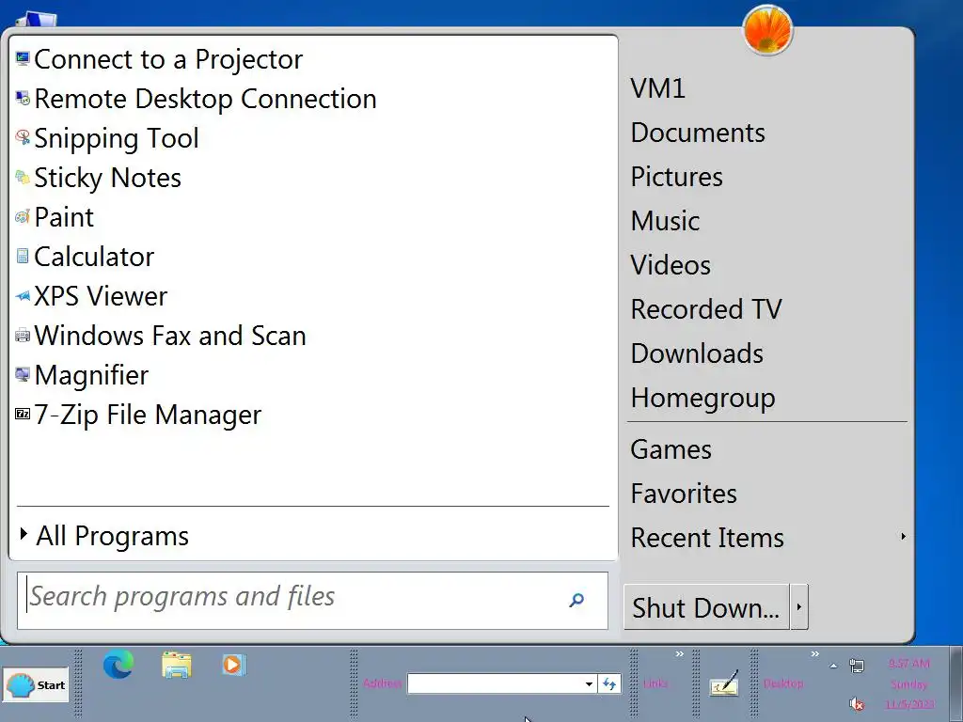Click in Search programs and files box
This screenshot has width=963, height=722.
(312, 601)
